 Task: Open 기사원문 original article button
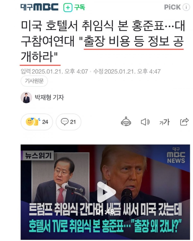pos(34,81)
